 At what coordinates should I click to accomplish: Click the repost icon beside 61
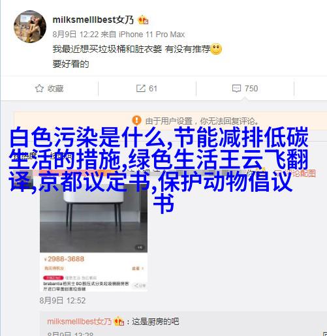click(x=141, y=88)
